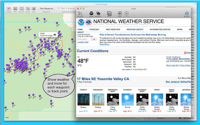This screenshot has height=125, width=200.
Task: Open the INFORMATION CENTER navigation item
Action: tap(160, 30)
